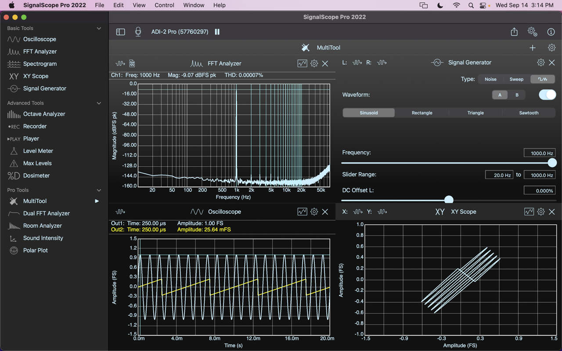Open the Max Levels tool

pyautogui.click(x=37, y=163)
